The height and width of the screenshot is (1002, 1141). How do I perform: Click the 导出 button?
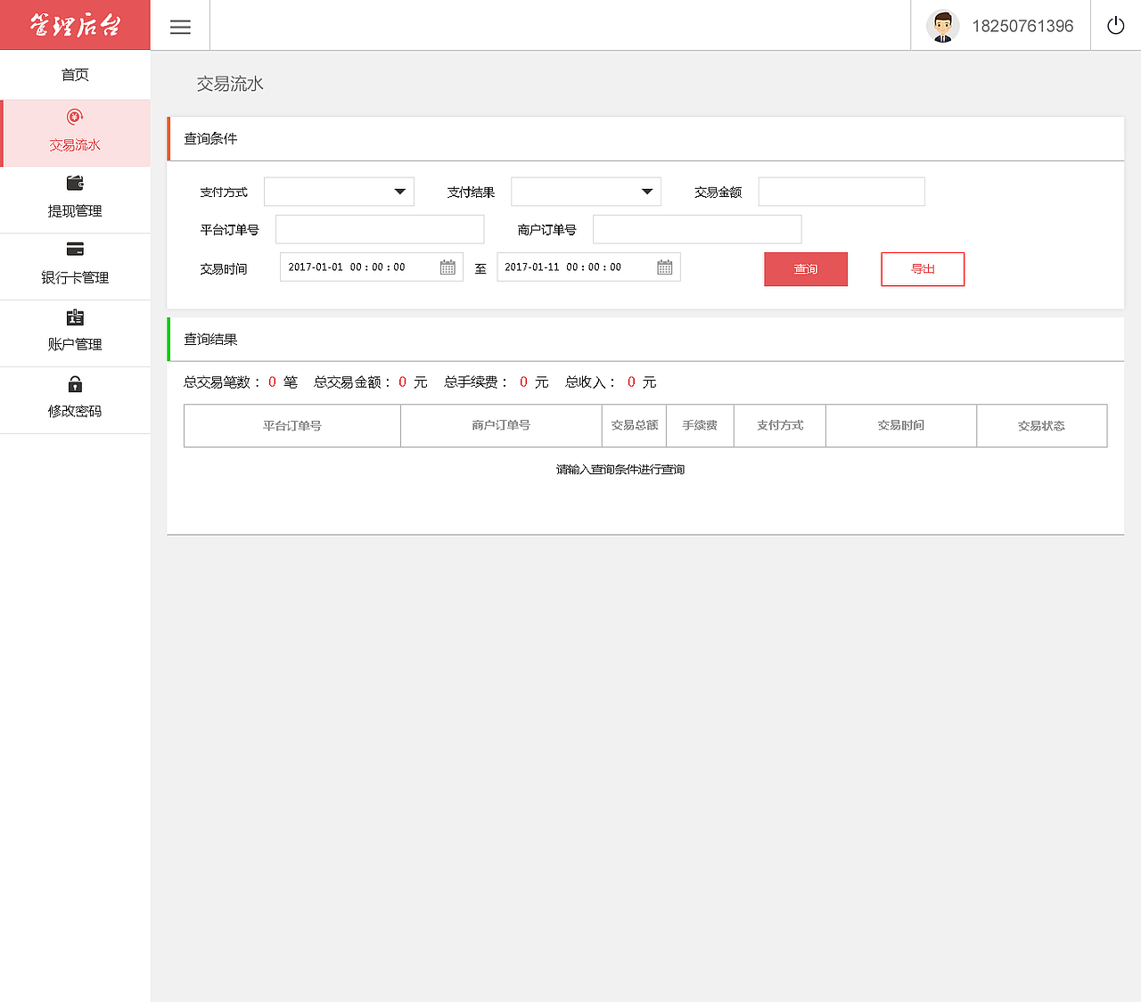[x=923, y=269]
